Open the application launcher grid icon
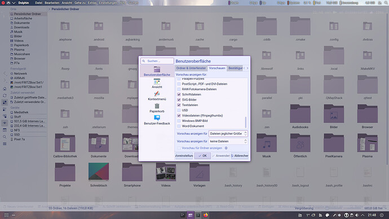389x219 pixels. coord(6,215)
